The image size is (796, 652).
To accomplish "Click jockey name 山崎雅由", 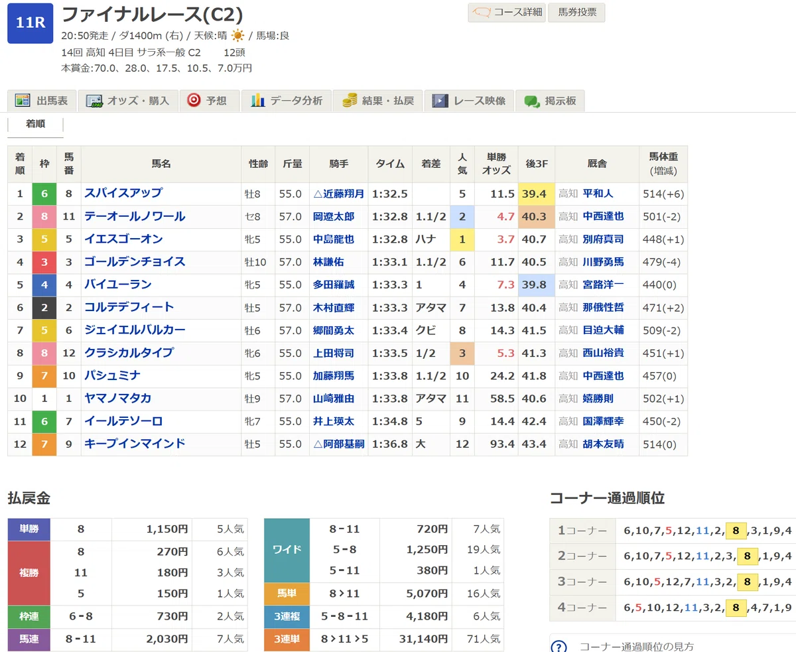I will pyautogui.click(x=333, y=398).
